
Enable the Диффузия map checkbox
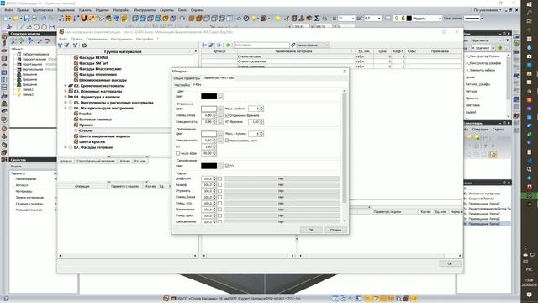pyautogui.click(x=219, y=178)
